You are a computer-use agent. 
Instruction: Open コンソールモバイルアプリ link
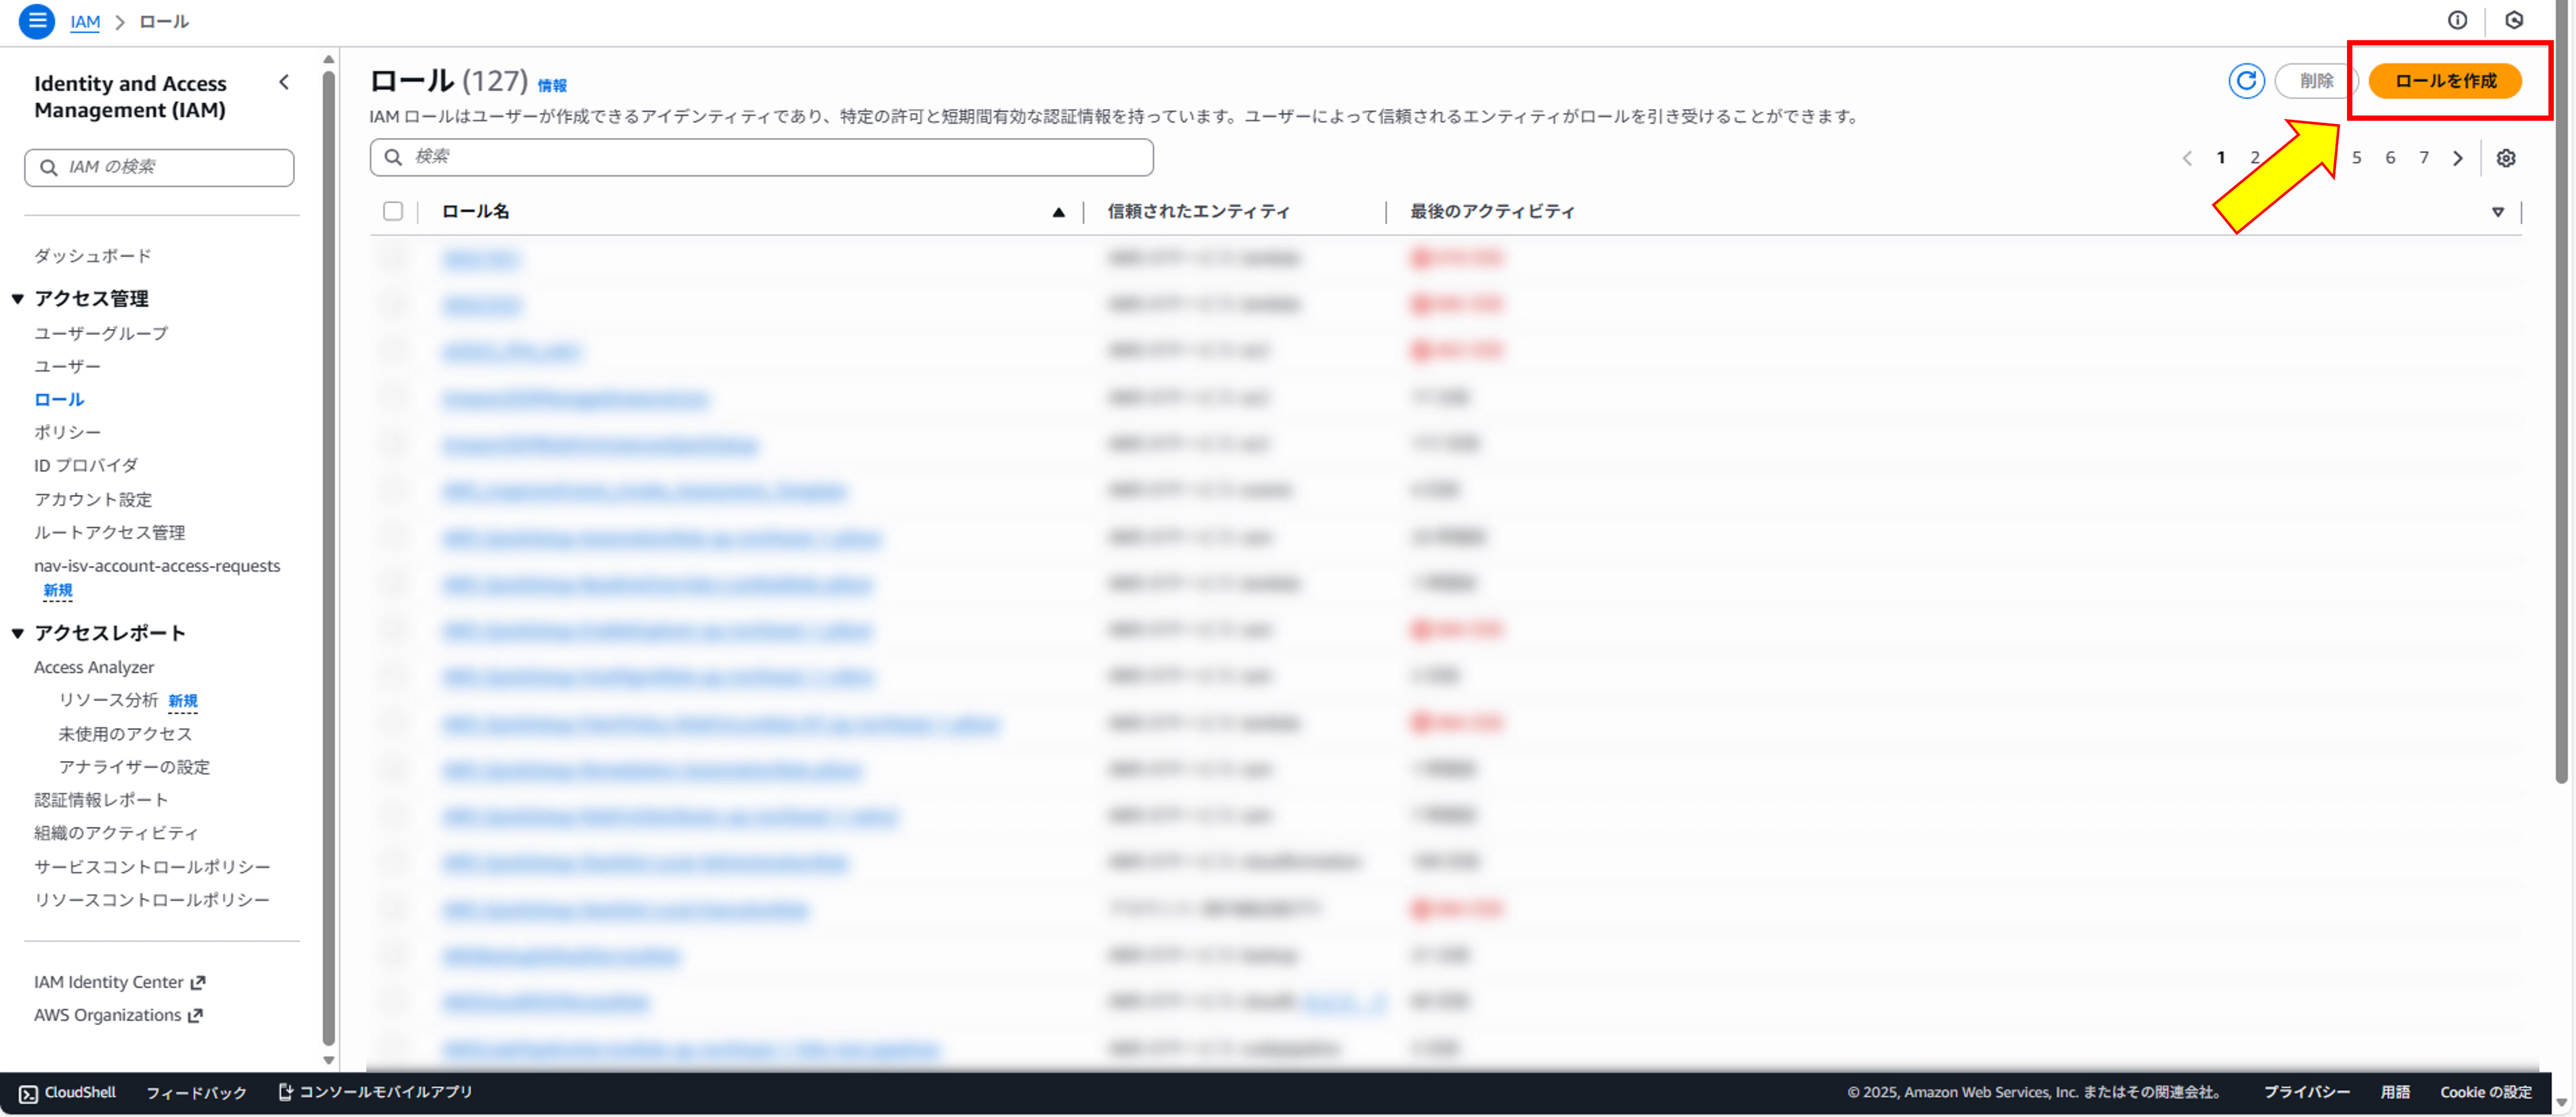click(x=376, y=1092)
